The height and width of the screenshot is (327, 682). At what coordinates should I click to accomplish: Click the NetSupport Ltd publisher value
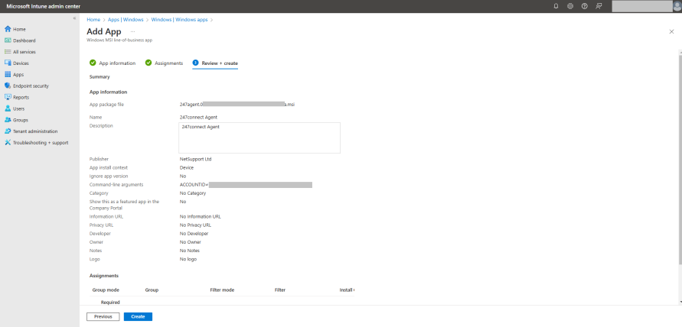(x=195, y=159)
